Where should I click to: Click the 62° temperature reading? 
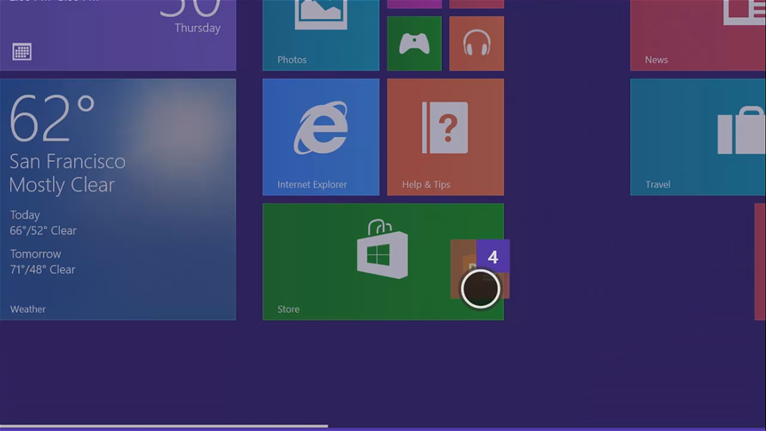[x=52, y=118]
